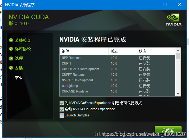Select the 结束 step
The height and width of the screenshot is (140, 189).
click(x=19, y=78)
